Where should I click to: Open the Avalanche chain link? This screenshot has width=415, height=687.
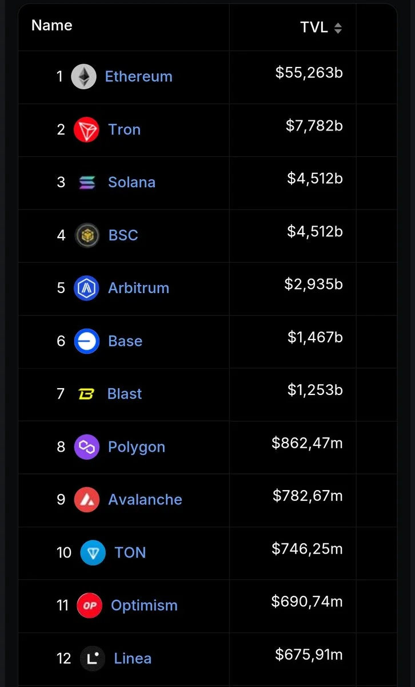point(145,499)
